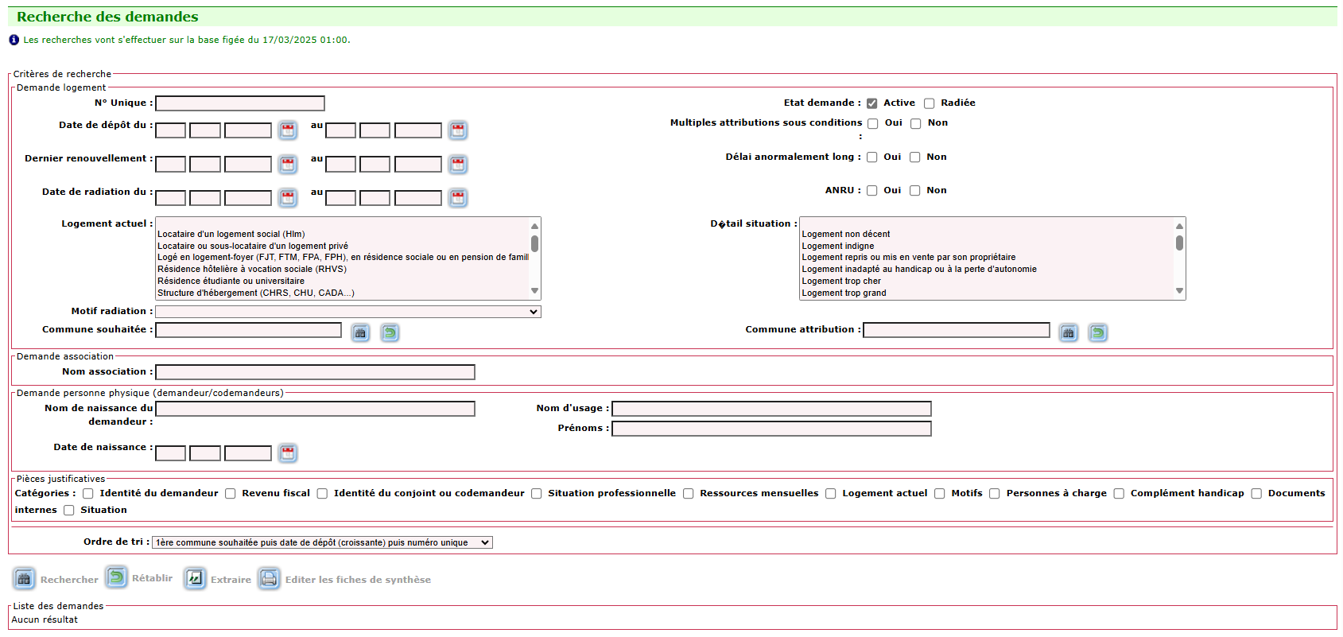The image size is (1343, 637).
Task: Click the blue information icon
Action: [x=14, y=40]
